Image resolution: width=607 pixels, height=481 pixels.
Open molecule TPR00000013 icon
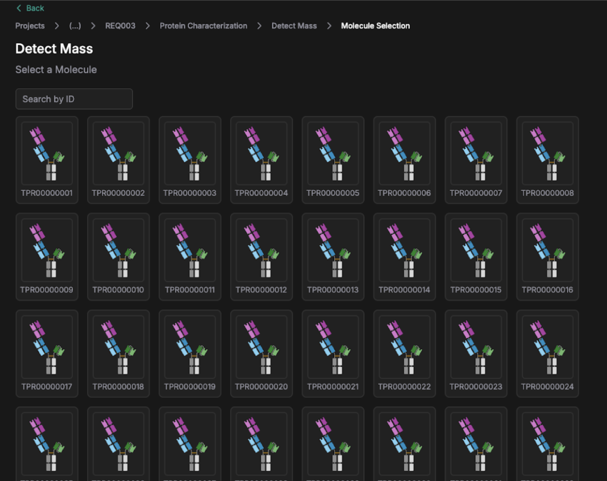(x=333, y=250)
